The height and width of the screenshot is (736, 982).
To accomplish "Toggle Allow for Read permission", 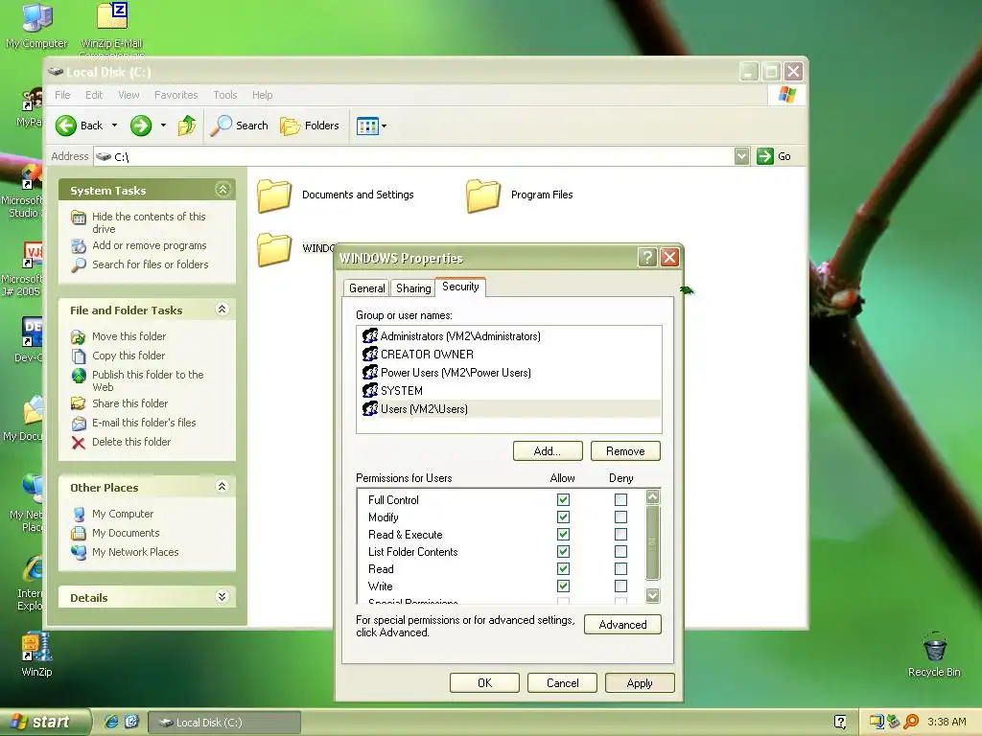I will [563, 568].
